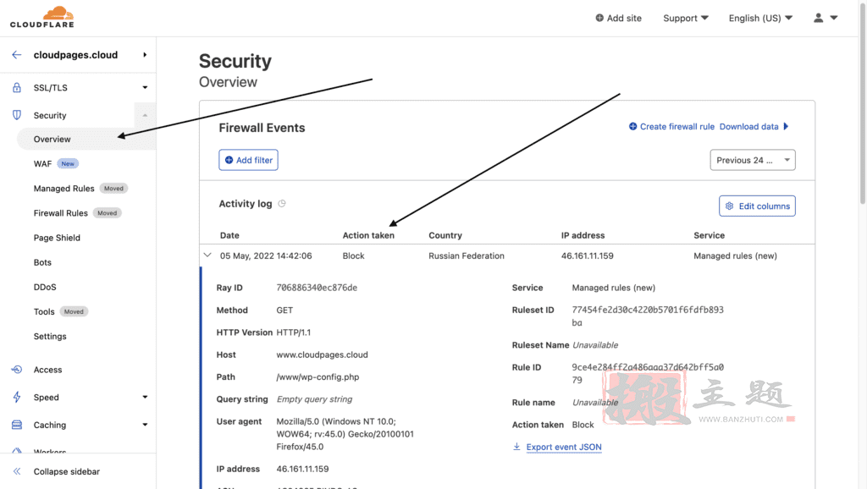Click the gear icon in Edit columns

[x=729, y=206]
